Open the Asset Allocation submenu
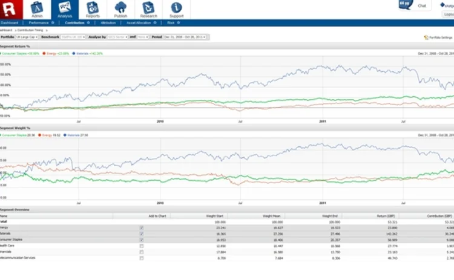Viewport: 454px width, 280px height. coord(139,23)
